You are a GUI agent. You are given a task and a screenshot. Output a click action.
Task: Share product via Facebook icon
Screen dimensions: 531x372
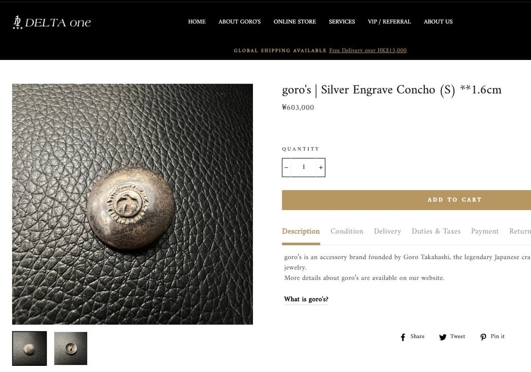(403, 337)
